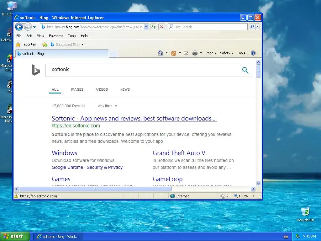The width and height of the screenshot is (321, 241).
Task: Expand the feeds dropdown arrow
Action: pos(180,53)
